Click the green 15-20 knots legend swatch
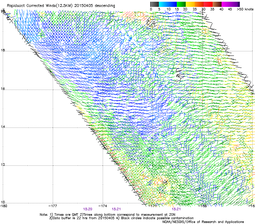The height and width of the screenshot is (224, 255). (x=181, y=4)
